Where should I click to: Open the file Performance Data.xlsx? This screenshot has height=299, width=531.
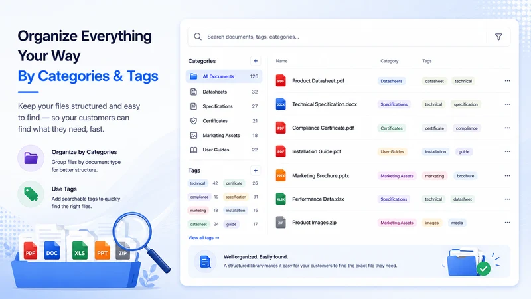(x=318, y=199)
